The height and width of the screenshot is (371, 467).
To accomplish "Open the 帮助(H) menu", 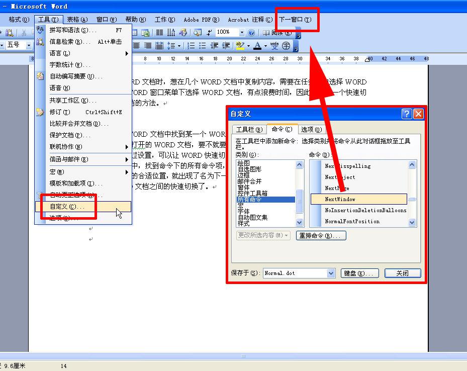I will [136, 20].
